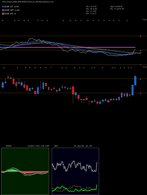The width and height of the screenshot is (147, 195).
Task: Click the 'Pre O: 5.55' value
Action: pyautogui.click(x=91, y=6)
